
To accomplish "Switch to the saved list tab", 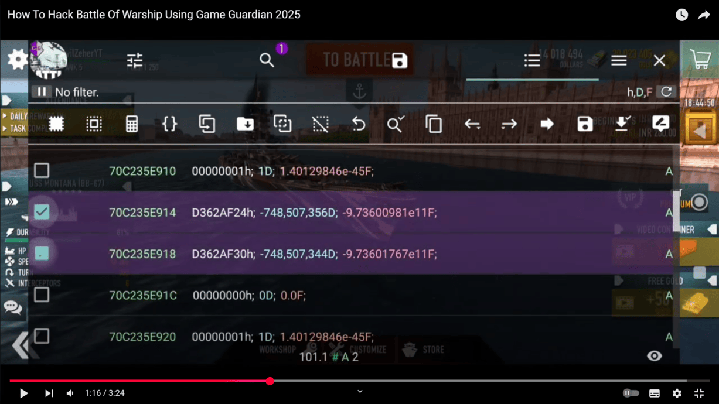I will tap(532, 60).
